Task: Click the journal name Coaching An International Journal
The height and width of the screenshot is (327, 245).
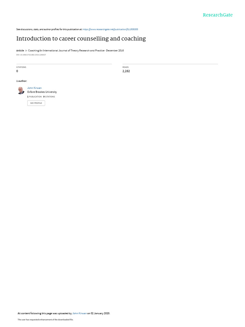Action: [x=66, y=50]
